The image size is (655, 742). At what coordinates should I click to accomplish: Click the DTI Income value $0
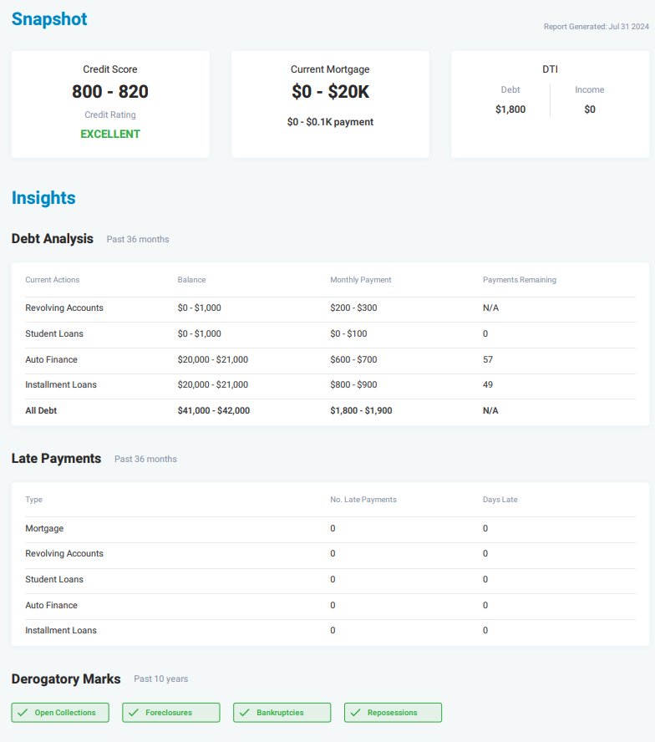tap(590, 109)
